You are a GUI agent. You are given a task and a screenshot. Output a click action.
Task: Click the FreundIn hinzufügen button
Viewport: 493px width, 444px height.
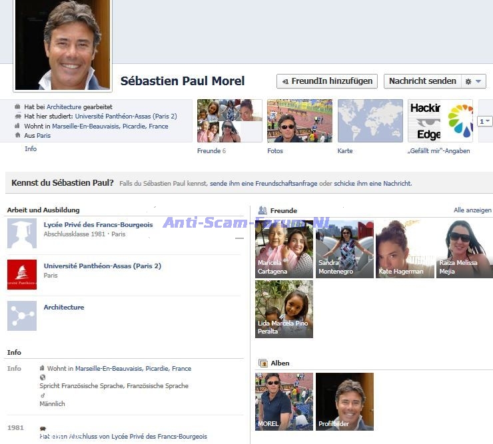point(326,81)
